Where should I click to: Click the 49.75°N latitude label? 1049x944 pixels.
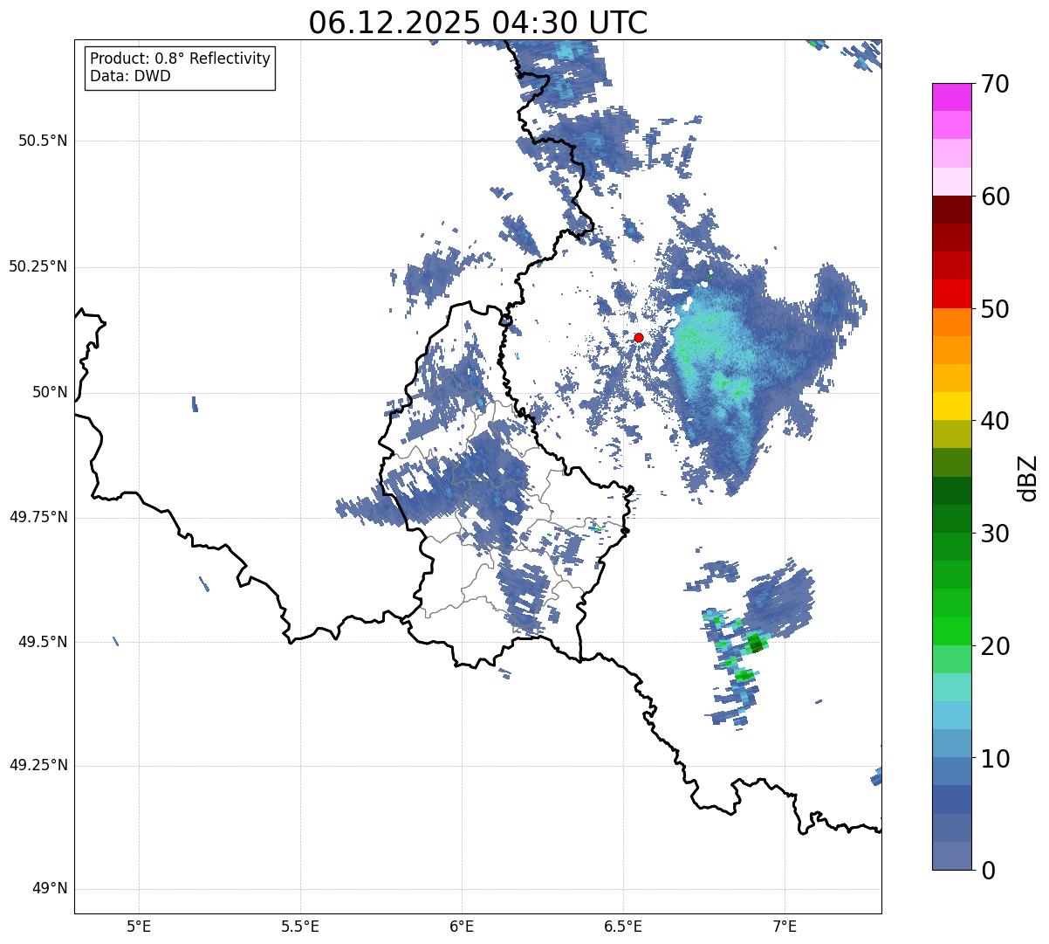coord(38,517)
